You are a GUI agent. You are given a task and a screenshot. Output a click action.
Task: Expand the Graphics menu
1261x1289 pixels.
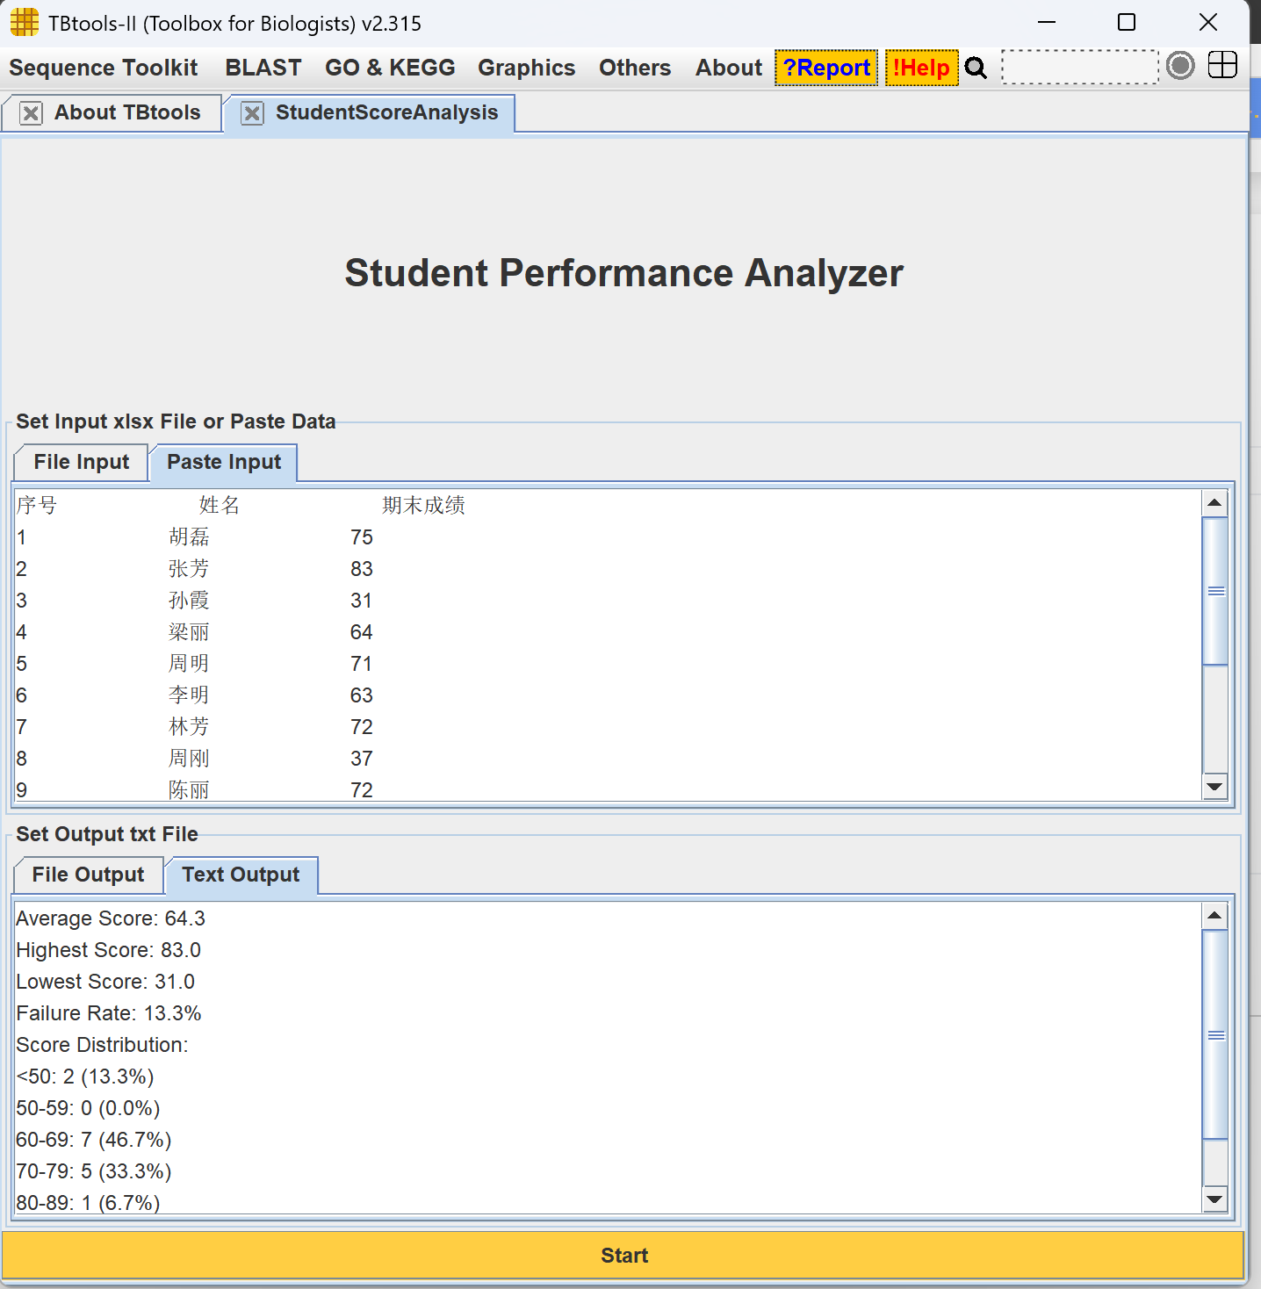pyautogui.click(x=526, y=68)
